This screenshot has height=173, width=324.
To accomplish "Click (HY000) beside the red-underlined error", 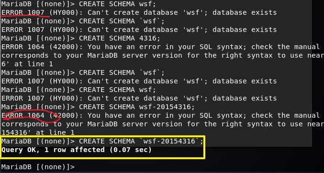I will (64, 12).
